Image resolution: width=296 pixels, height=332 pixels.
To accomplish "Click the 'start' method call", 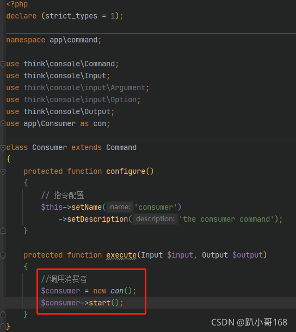I will click(100, 303).
